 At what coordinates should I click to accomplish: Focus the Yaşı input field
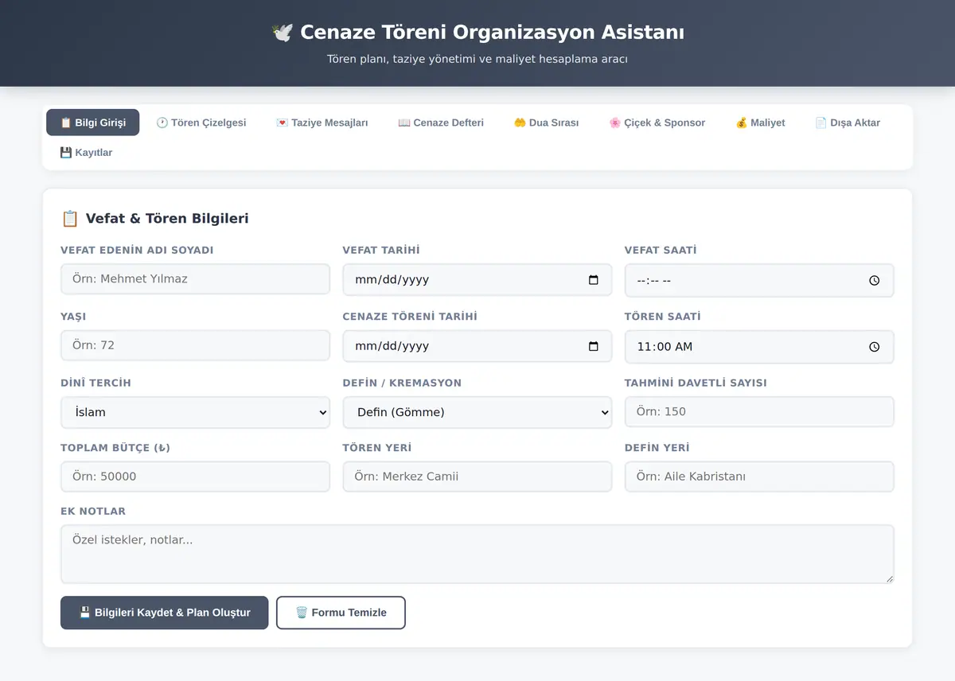195,345
